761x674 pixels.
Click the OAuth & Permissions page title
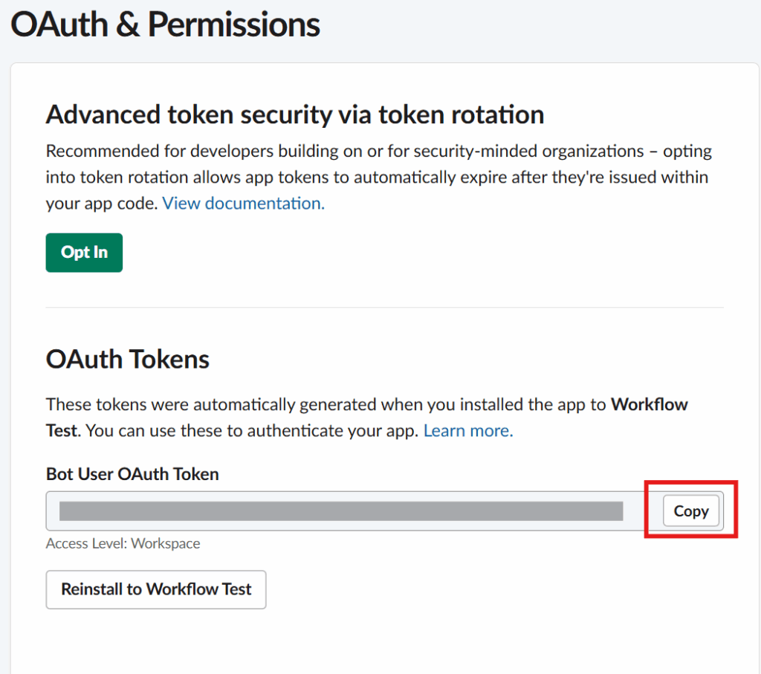click(x=165, y=25)
